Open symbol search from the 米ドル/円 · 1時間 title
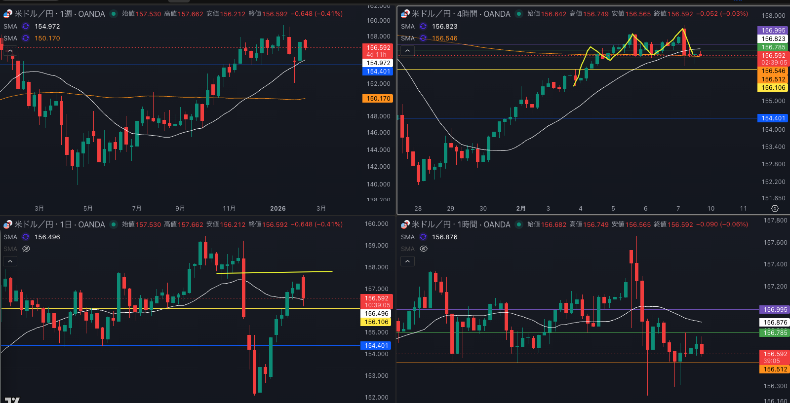The image size is (790, 403). [x=461, y=224]
